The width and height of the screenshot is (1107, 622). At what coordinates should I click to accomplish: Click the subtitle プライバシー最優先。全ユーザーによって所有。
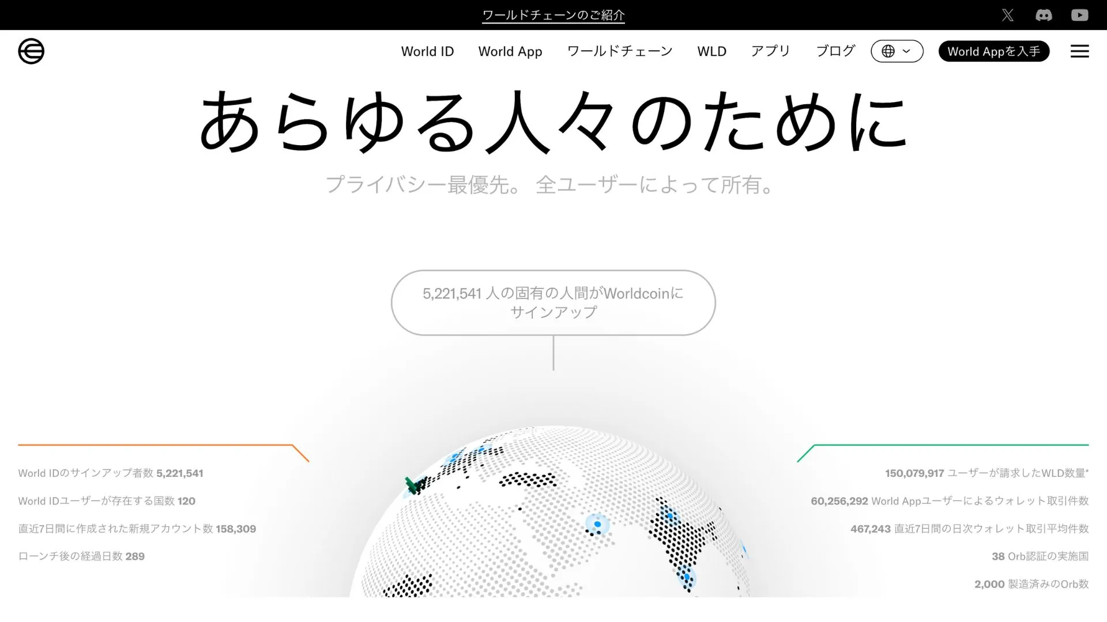coord(551,185)
